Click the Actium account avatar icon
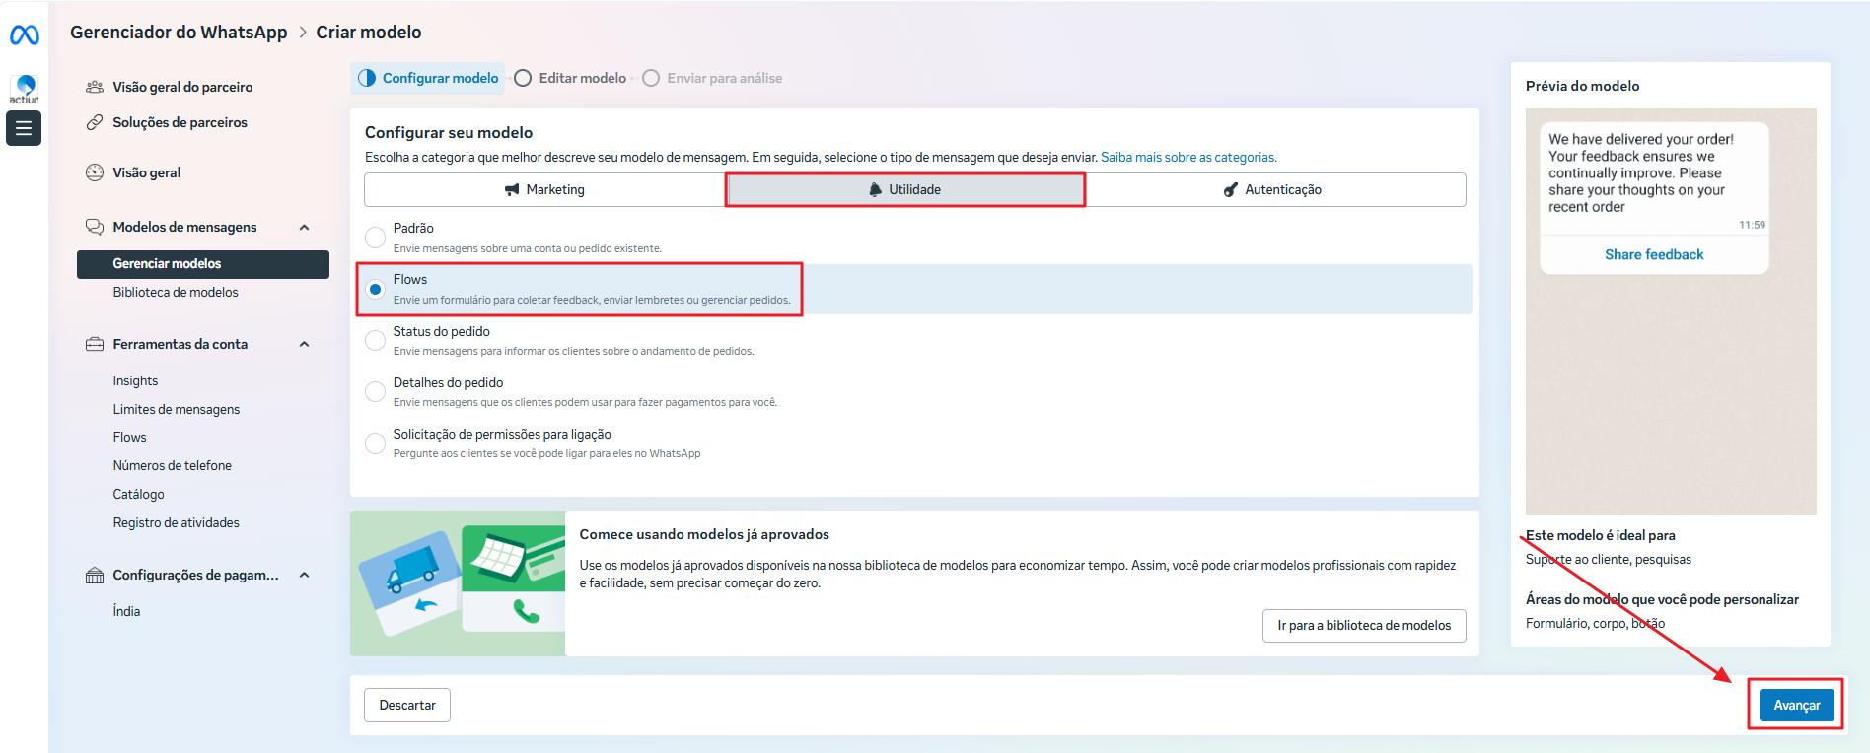The height and width of the screenshot is (753, 1870). click(25, 89)
